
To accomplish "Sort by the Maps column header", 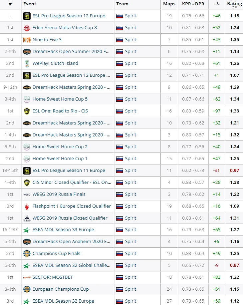I will click(x=169, y=4).
